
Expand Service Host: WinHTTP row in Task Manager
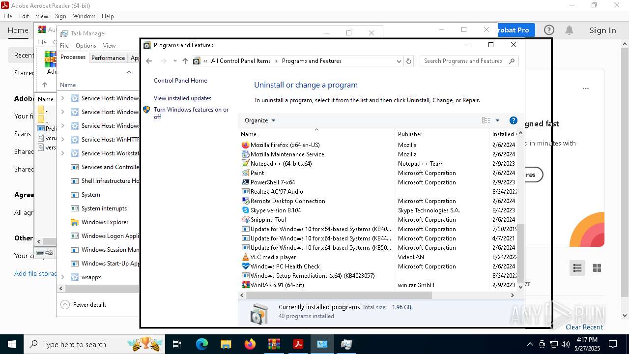pos(62,140)
